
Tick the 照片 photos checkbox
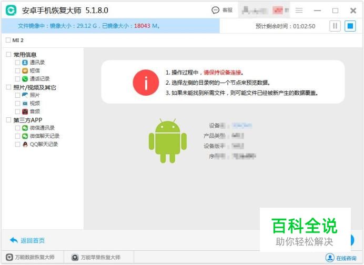pyautogui.click(x=17, y=95)
